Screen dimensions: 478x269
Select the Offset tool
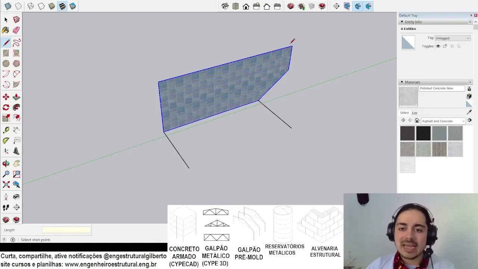(x=16, y=118)
